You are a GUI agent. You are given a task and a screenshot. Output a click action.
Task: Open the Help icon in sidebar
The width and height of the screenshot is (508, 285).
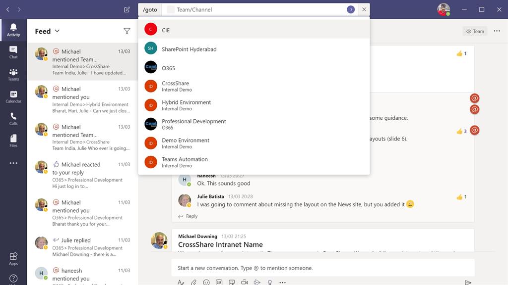tap(13, 279)
